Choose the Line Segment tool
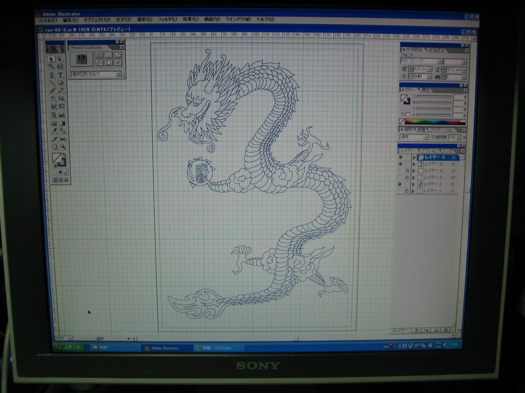Screen dimensions: 525x393 [x=52, y=82]
